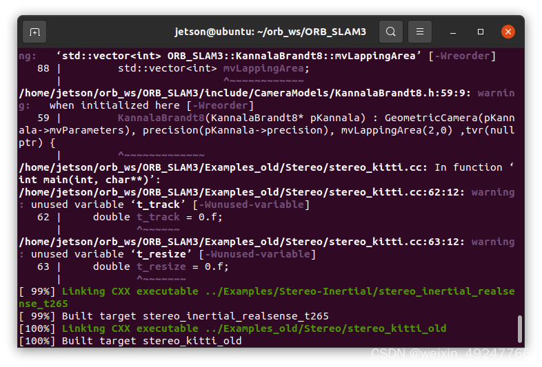Image resolution: width=542 pixels, height=367 pixels.
Task: Click the 'In function' stereo_kitti.cc line
Action: click(x=267, y=167)
